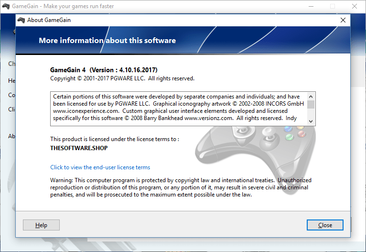Viewport: 366px width, 252px height.
Task: Click the green button on the gamepad image
Action: (x=289, y=137)
